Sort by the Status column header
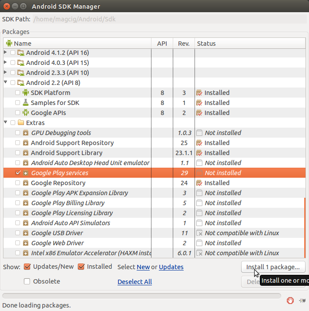 coord(250,43)
